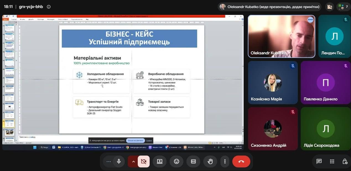Mute the microphone in the call bar

tap(119, 162)
